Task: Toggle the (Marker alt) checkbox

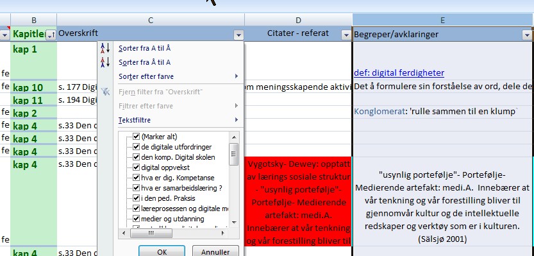Action: (136, 137)
